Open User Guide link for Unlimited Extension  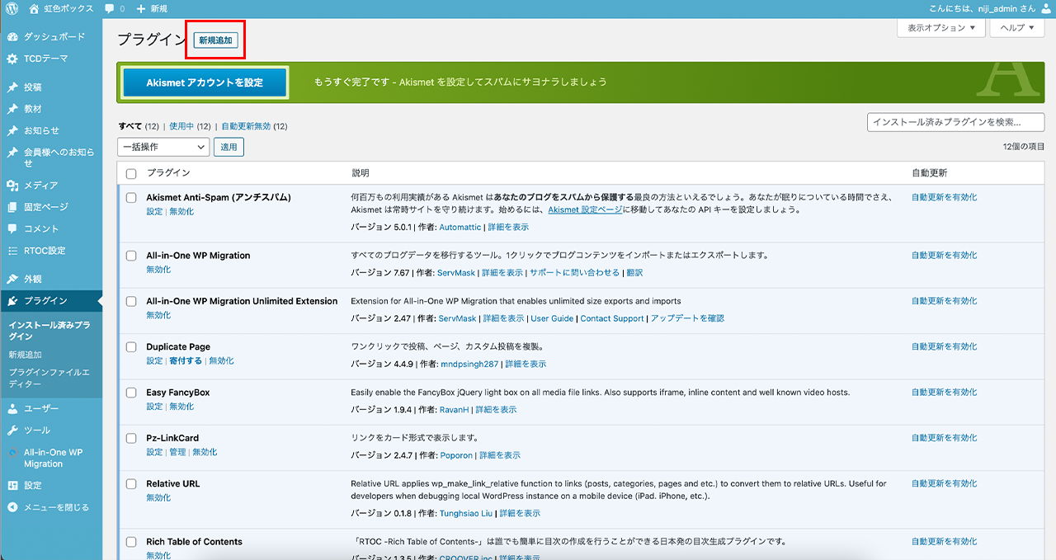click(x=552, y=318)
